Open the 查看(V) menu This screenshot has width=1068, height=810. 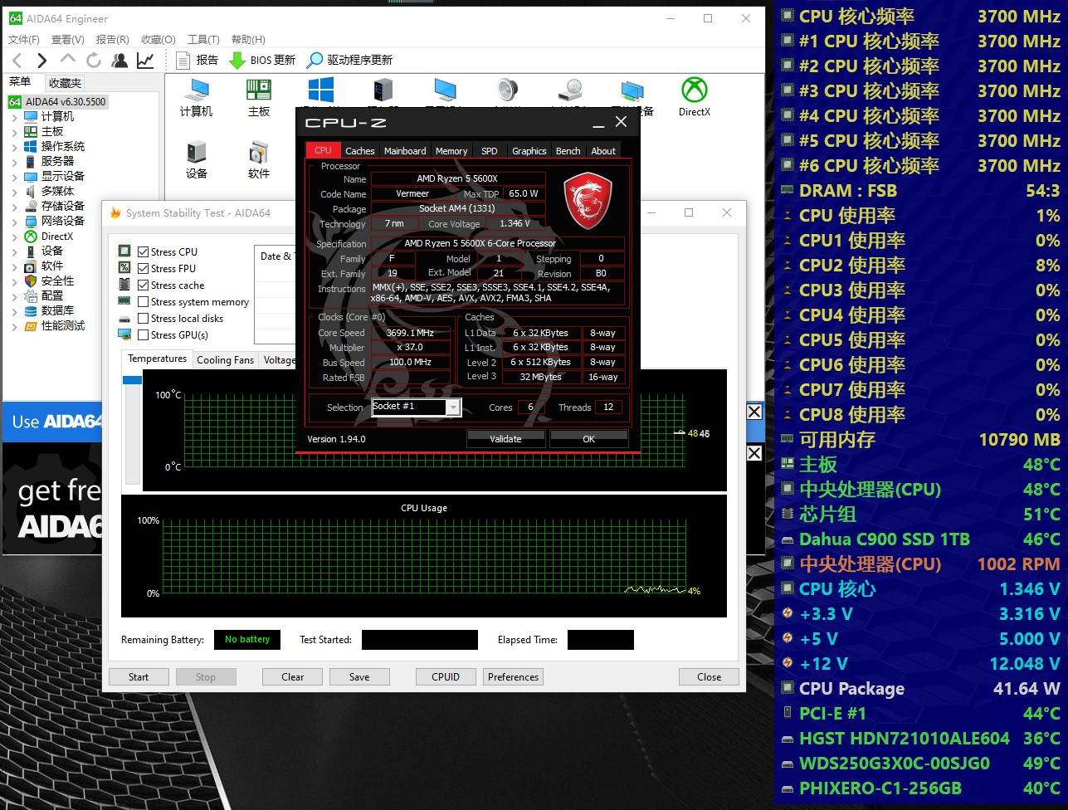pos(68,39)
